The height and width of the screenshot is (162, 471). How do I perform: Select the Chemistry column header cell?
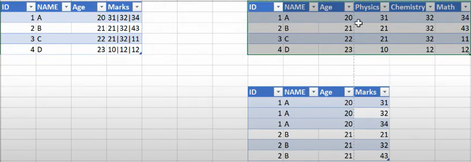(x=407, y=7)
